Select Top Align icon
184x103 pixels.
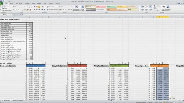(x=34, y=7)
